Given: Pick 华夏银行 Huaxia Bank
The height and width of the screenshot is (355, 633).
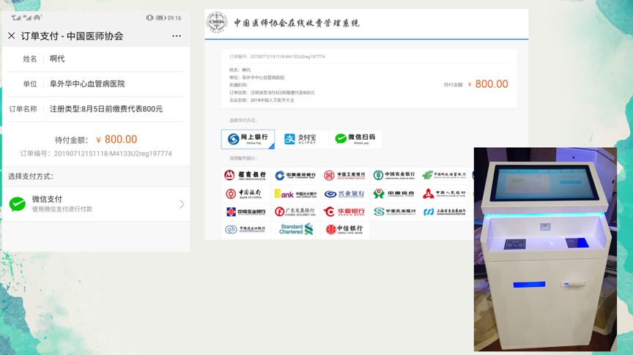Looking at the screenshot, I should click(345, 212).
